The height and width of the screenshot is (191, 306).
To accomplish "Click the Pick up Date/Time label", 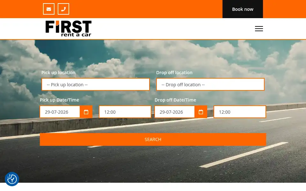I will tap(60, 100).
